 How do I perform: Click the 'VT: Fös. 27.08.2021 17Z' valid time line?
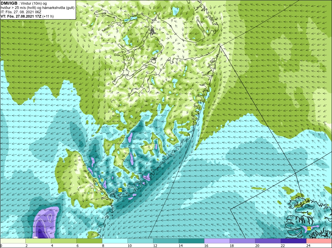tap(27, 16)
